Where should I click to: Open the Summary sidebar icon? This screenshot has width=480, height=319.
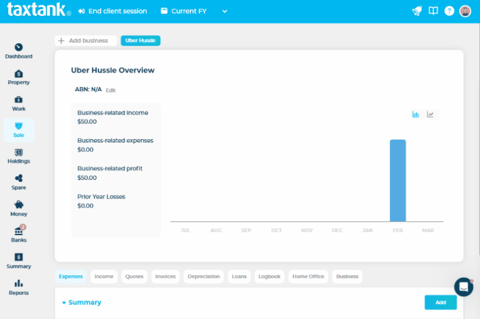tap(19, 257)
